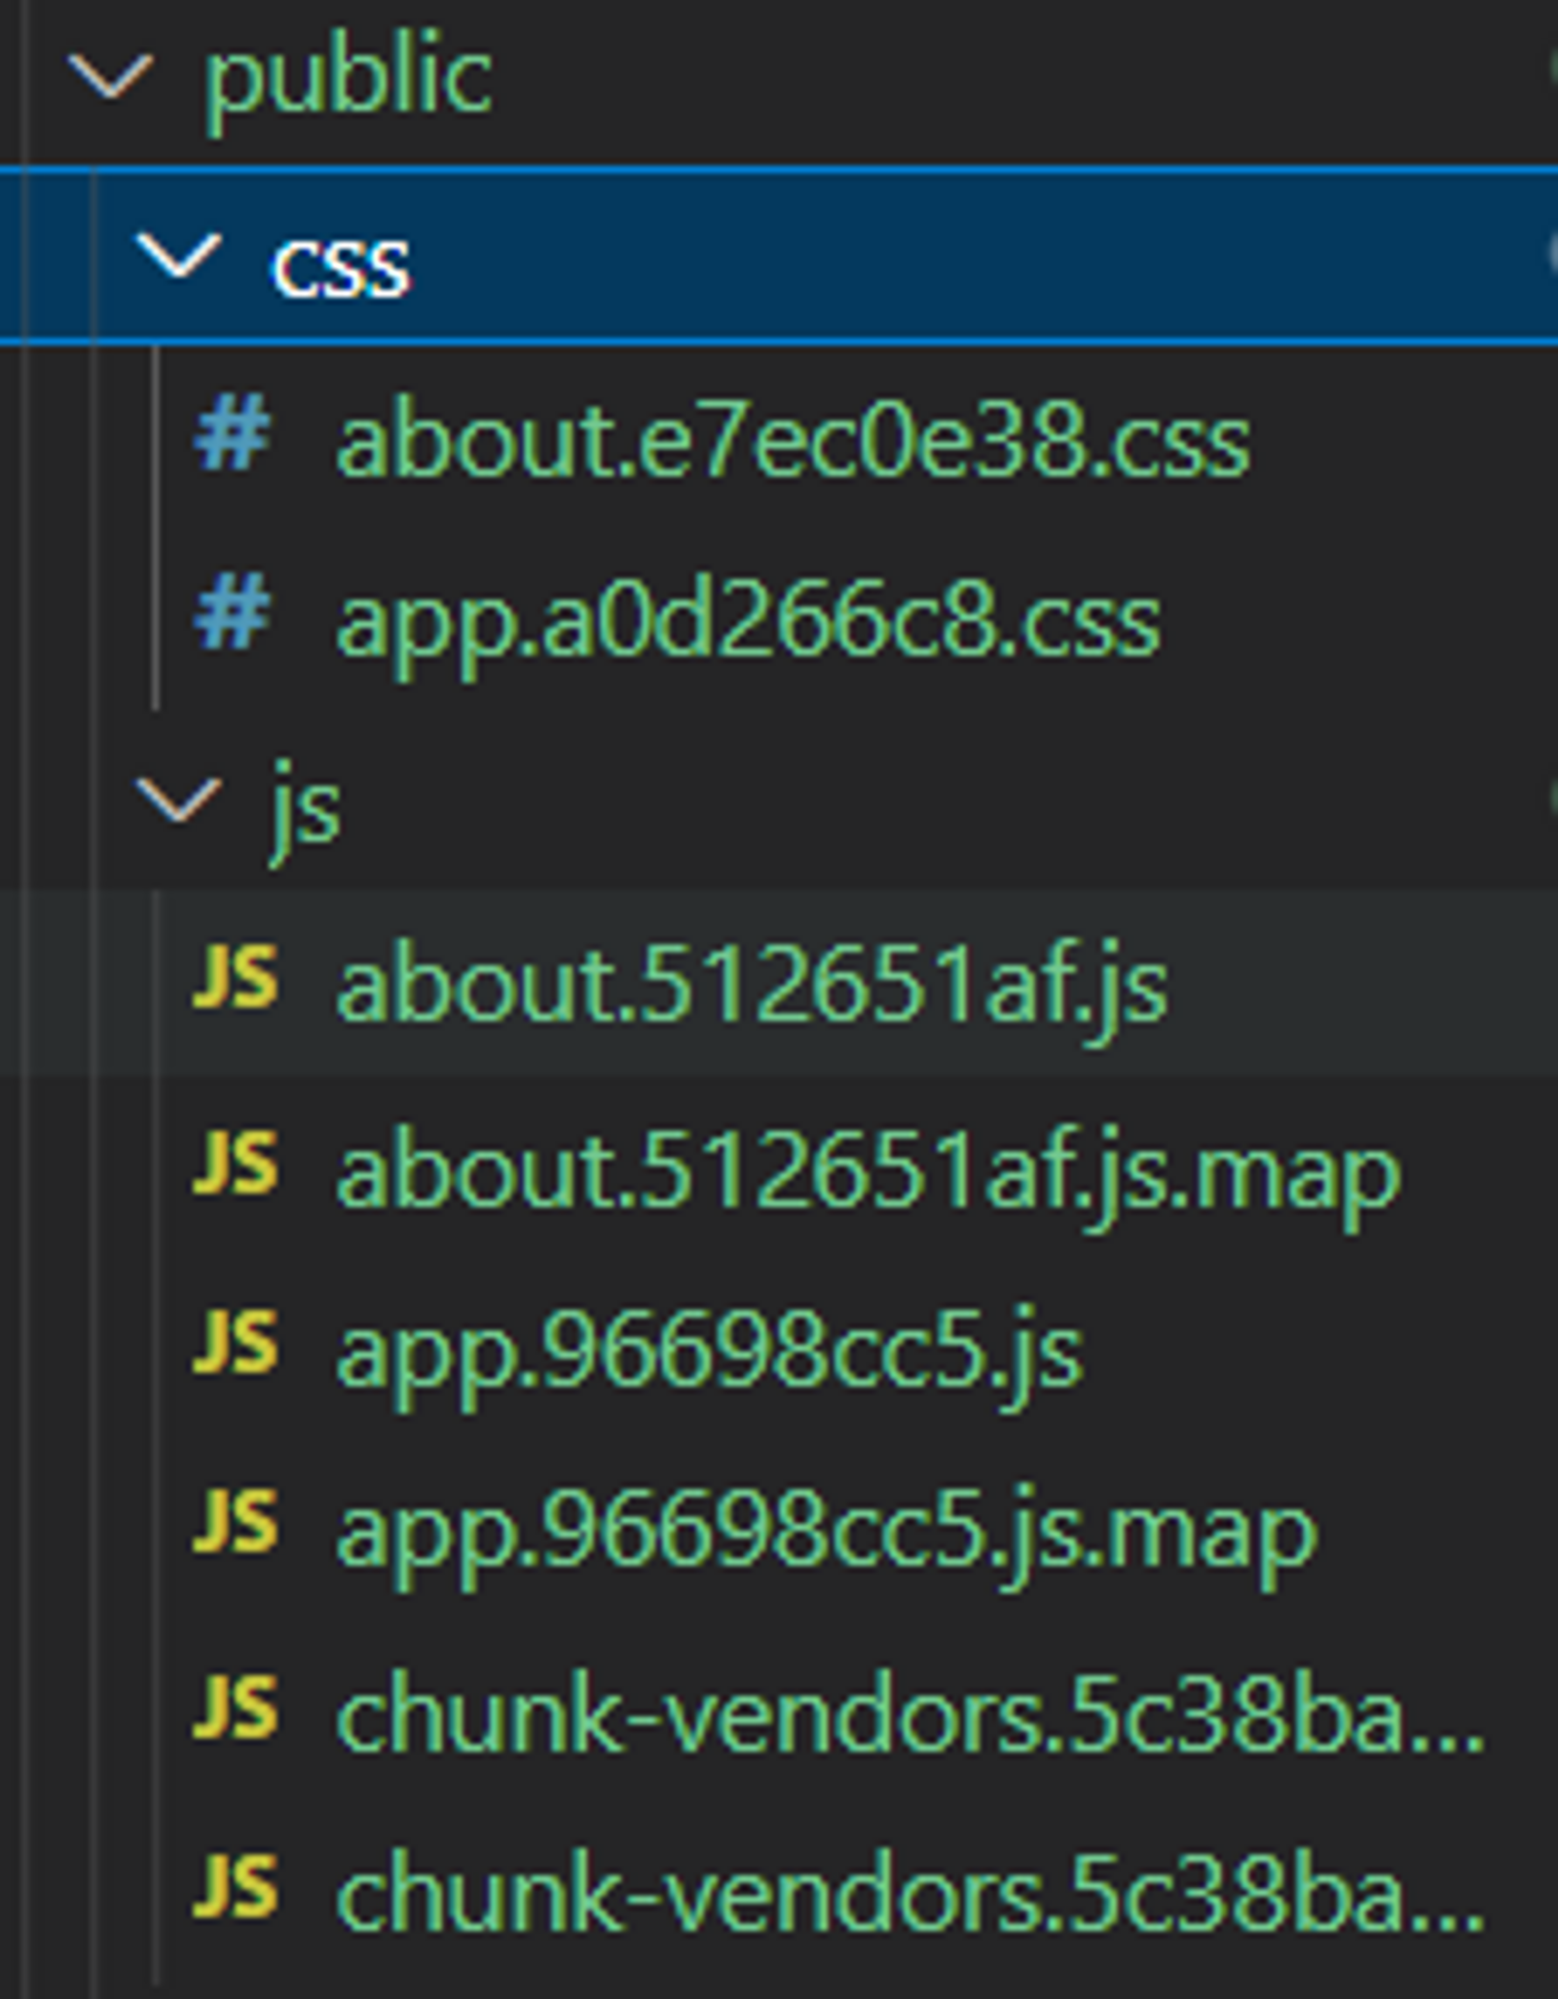Collapse the public folder chevron
This screenshot has width=1558, height=1999.
(x=111, y=78)
